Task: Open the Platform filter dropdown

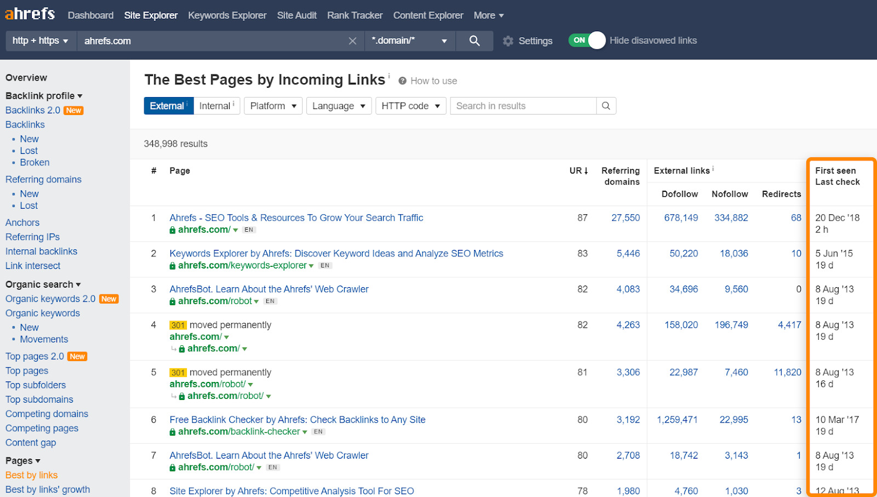Action: click(x=272, y=105)
